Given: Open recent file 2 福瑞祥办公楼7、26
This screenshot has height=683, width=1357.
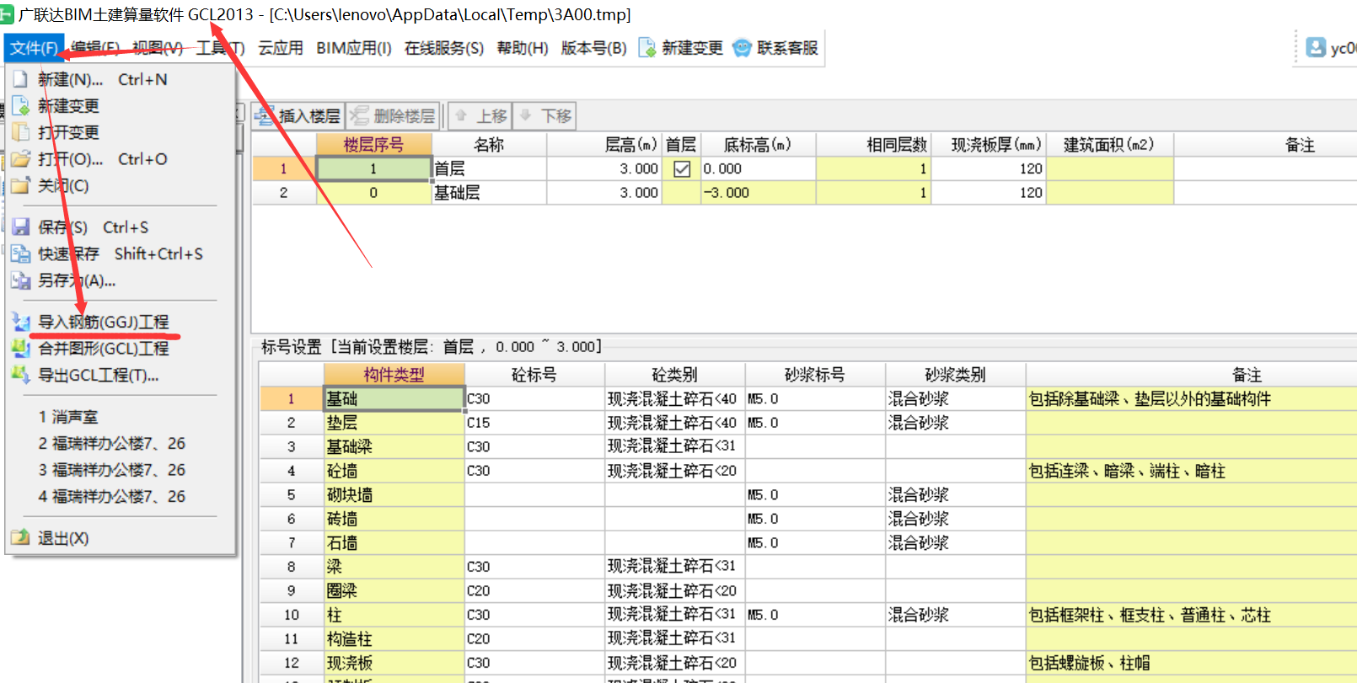Looking at the screenshot, I should tap(120, 443).
